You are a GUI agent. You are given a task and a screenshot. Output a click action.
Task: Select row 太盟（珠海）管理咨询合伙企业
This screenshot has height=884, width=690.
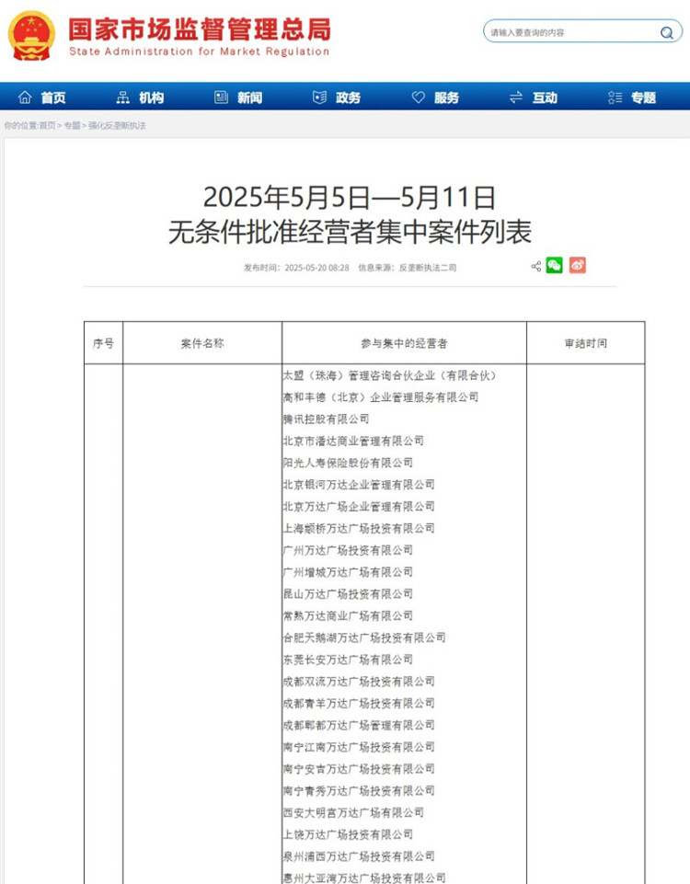click(x=390, y=375)
